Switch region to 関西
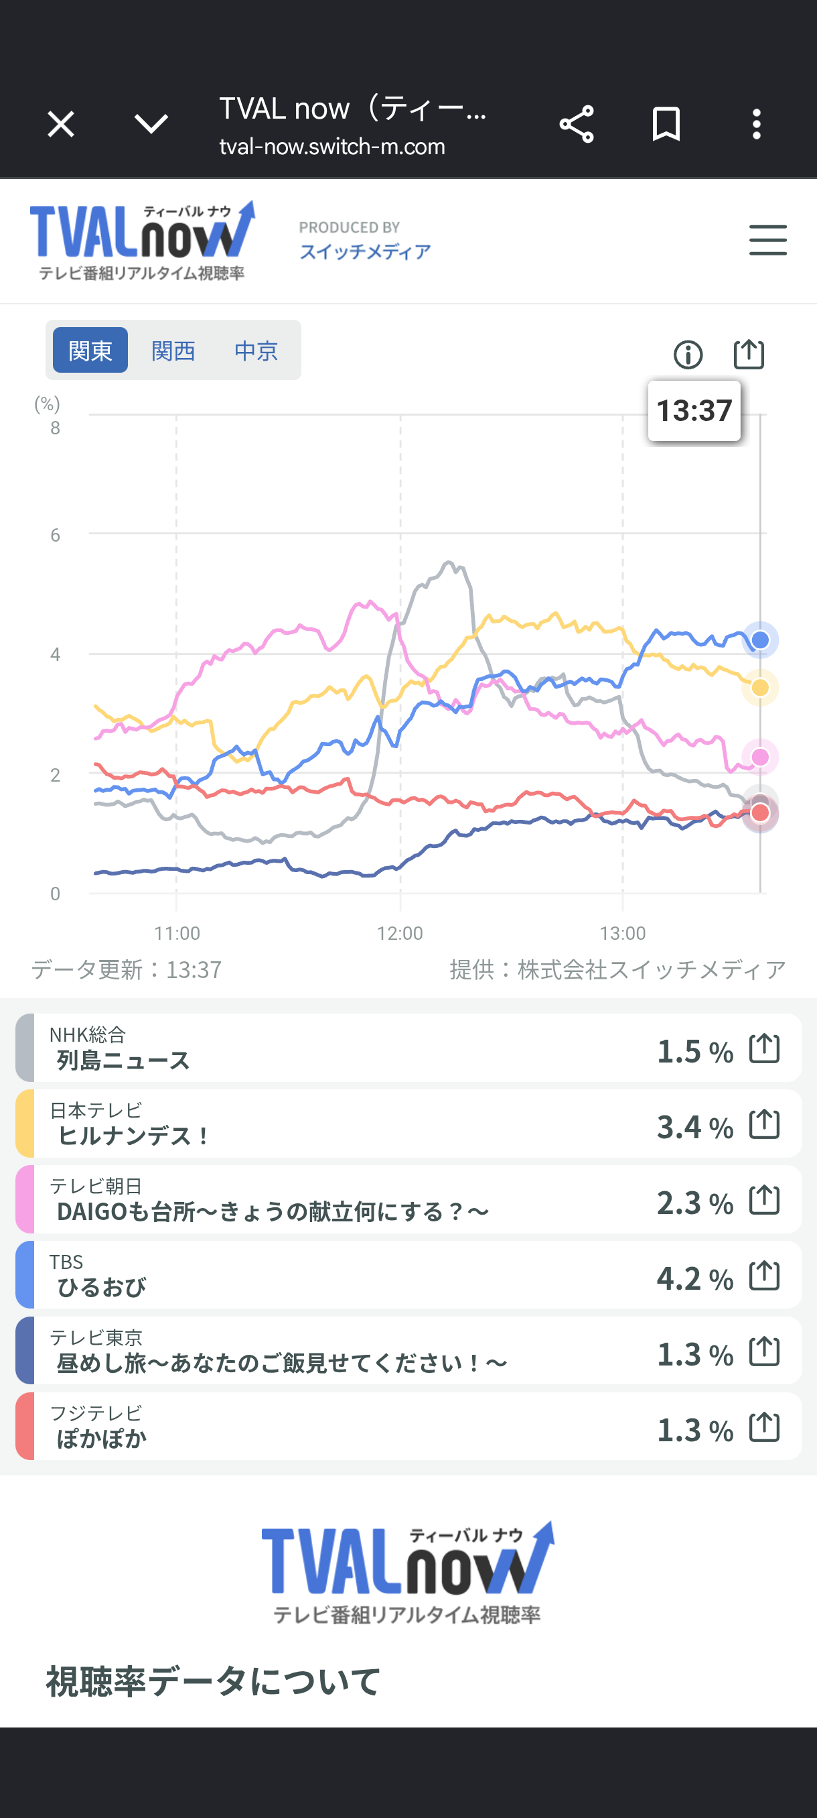 173,350
